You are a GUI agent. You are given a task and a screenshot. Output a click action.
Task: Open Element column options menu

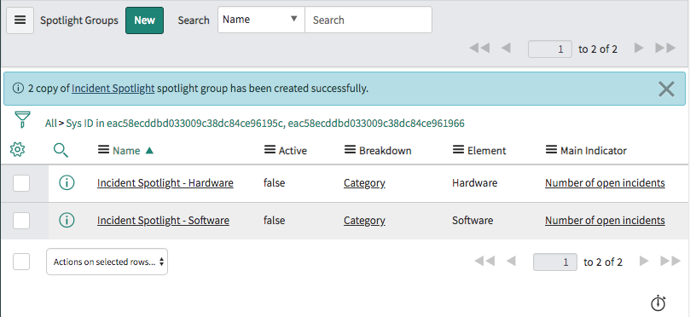pyautogui.click(x=458, y=150)
